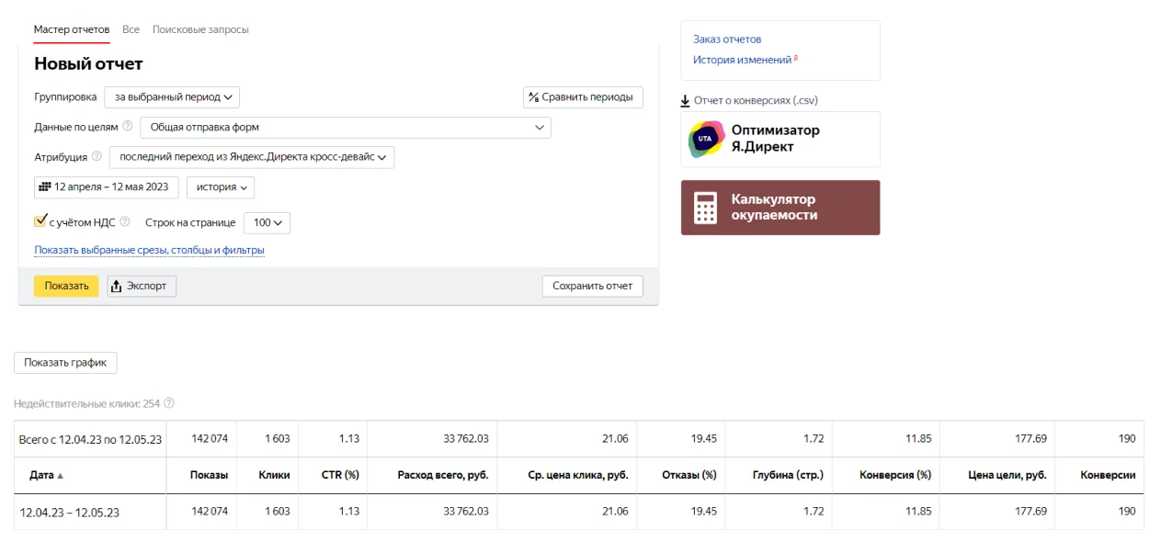Open the attribution model dropdown
Screen dimensions: 1161x542
coord(251,157)
